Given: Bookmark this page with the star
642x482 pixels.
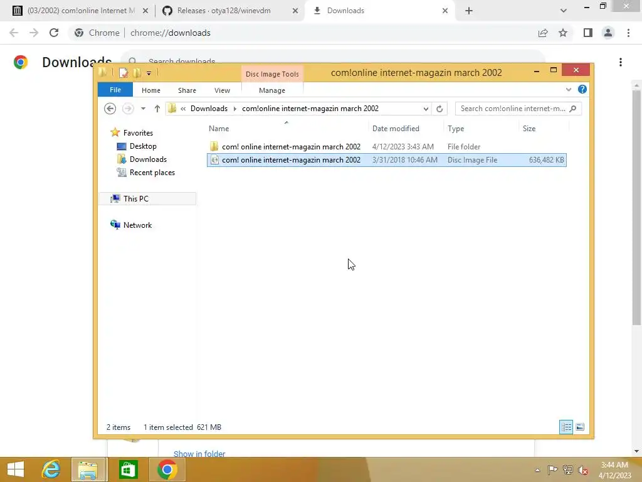Looking at the screenshot, I should coord(563,33).
